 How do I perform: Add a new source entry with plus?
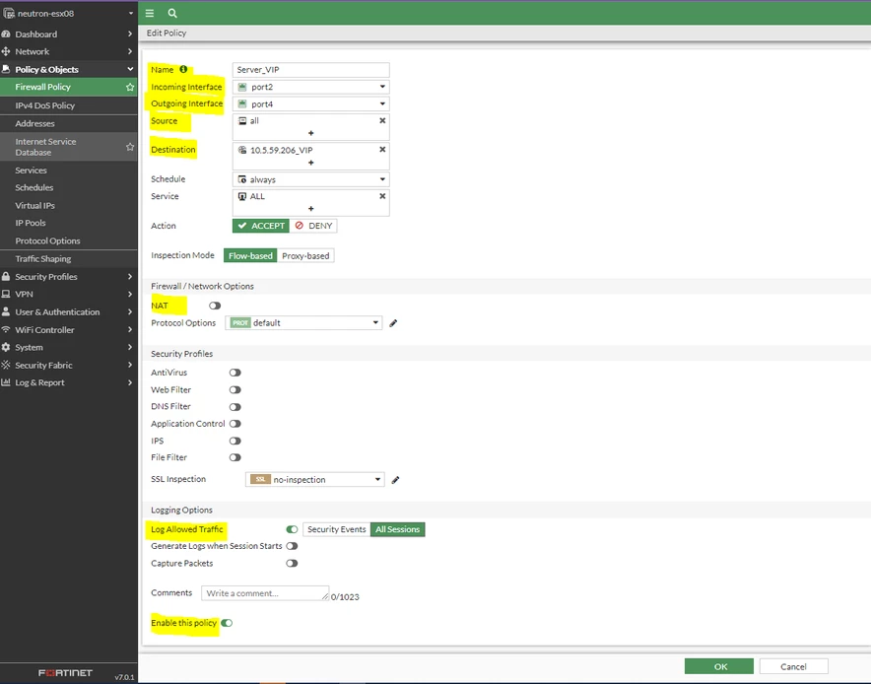click(x=311, y=133)
